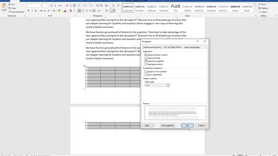Collapse the ribbon with the chevron
This screenshot has height=156, width=278.
point(275,16)
